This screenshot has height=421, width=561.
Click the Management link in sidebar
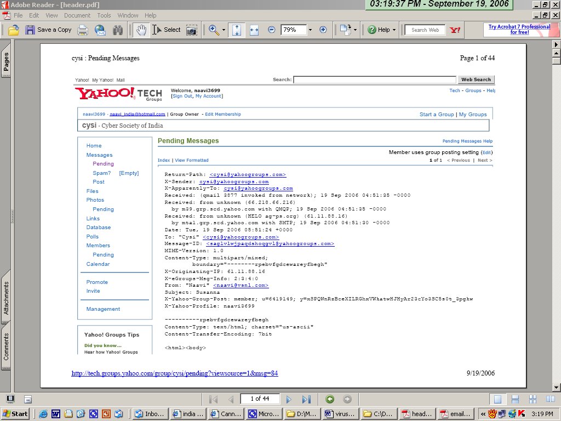click(103, 309)
